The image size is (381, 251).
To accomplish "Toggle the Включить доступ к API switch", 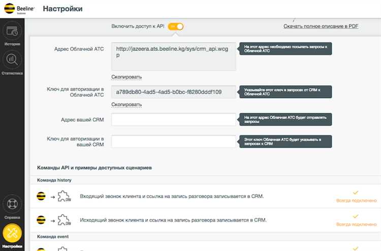I will click(x=176, y=26).
